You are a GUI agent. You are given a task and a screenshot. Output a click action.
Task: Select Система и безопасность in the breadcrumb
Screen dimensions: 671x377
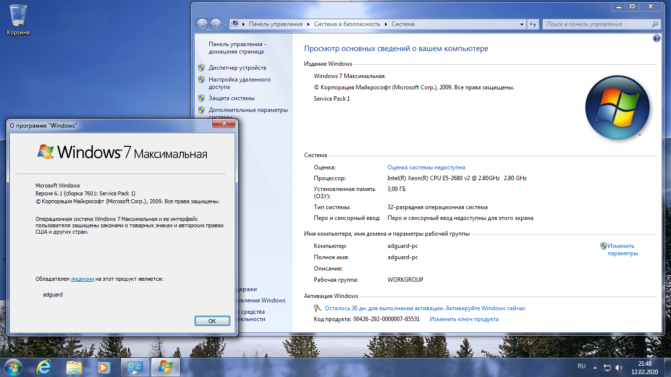347,24
